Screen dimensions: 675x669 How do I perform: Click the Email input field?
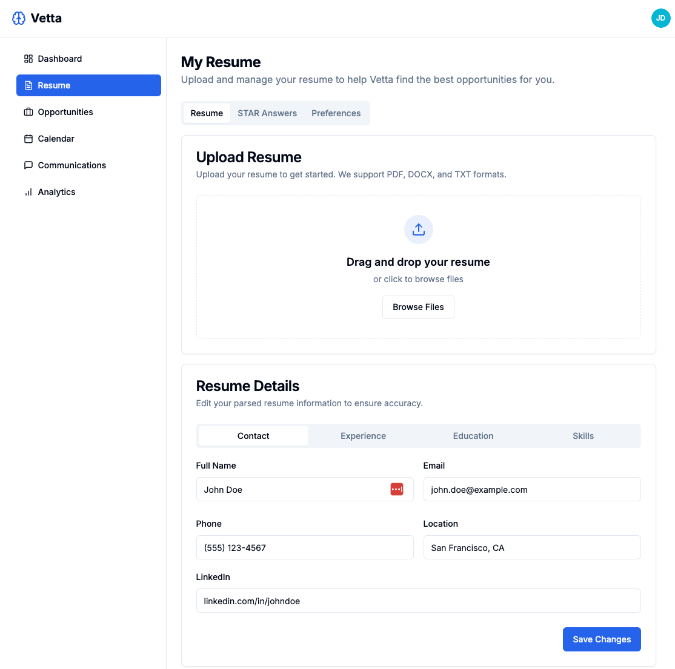[x=531, y=489]
